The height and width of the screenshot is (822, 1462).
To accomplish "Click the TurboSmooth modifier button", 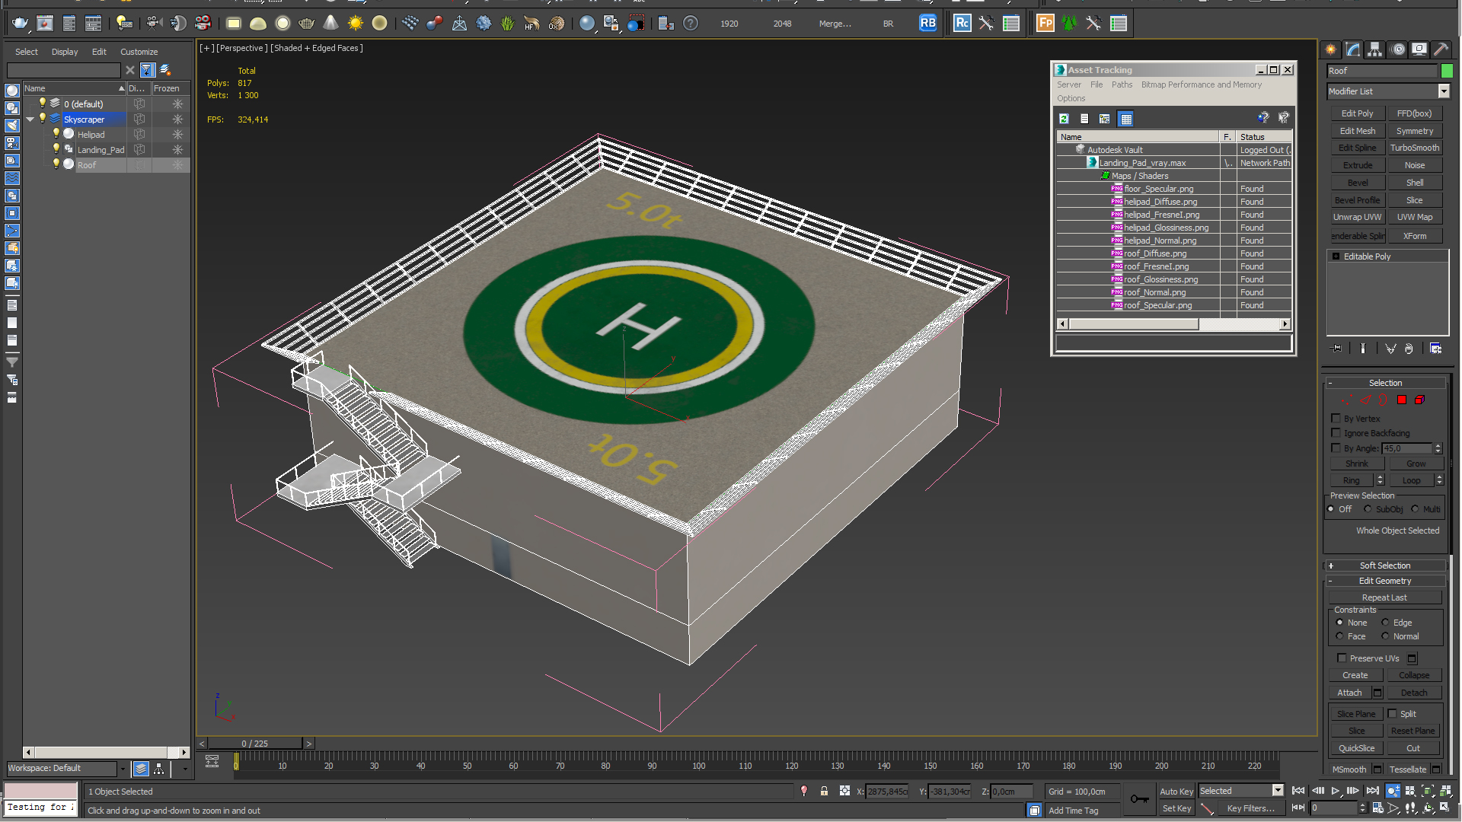I will [x=1414, y=148].
